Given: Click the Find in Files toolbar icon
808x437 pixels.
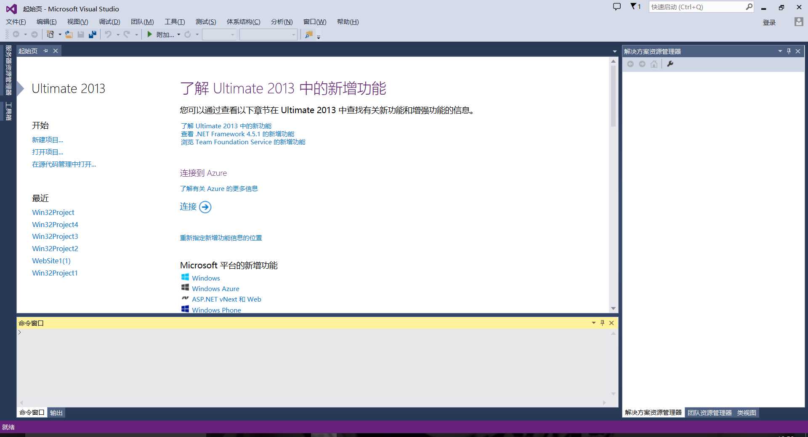Looking at the screenshot, I should (309, 34).
